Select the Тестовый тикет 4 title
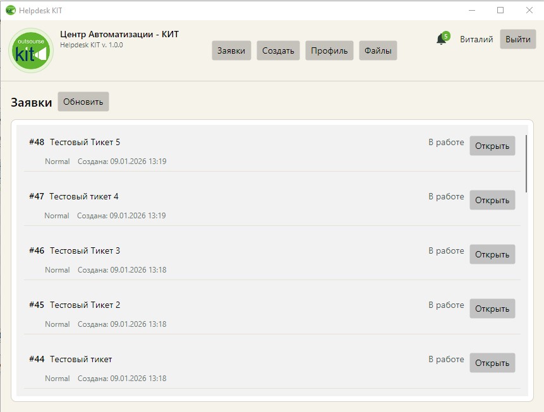 tap(83, 196)
